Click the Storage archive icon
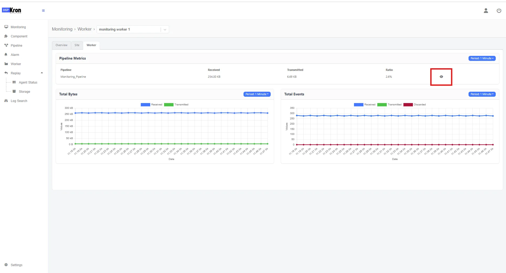The image size is (506, 273). click(x=14, y=91)
